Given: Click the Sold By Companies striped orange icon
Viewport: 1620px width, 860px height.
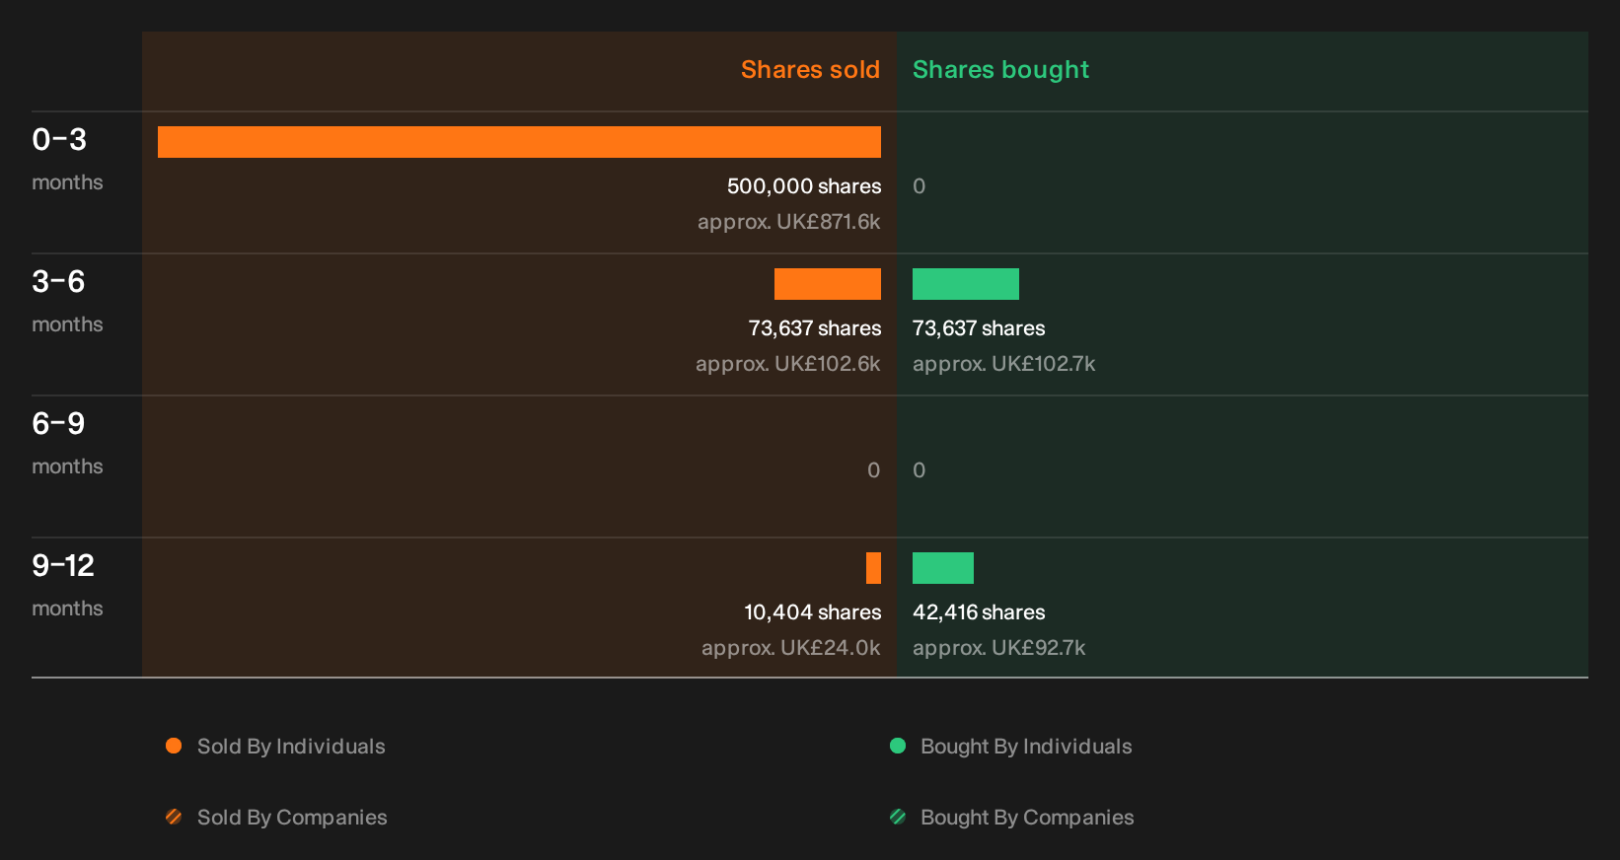Looking at the screenshot, I should tap(174, 817).
